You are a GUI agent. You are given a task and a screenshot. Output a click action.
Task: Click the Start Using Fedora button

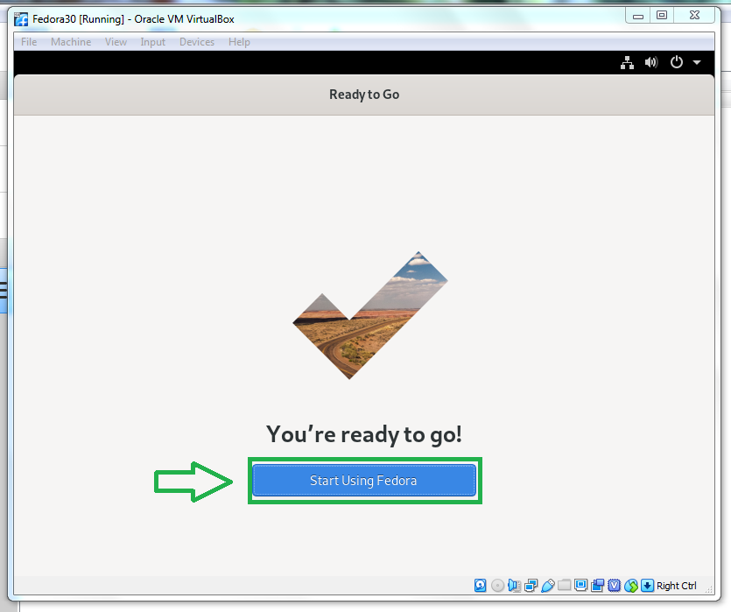364,480
